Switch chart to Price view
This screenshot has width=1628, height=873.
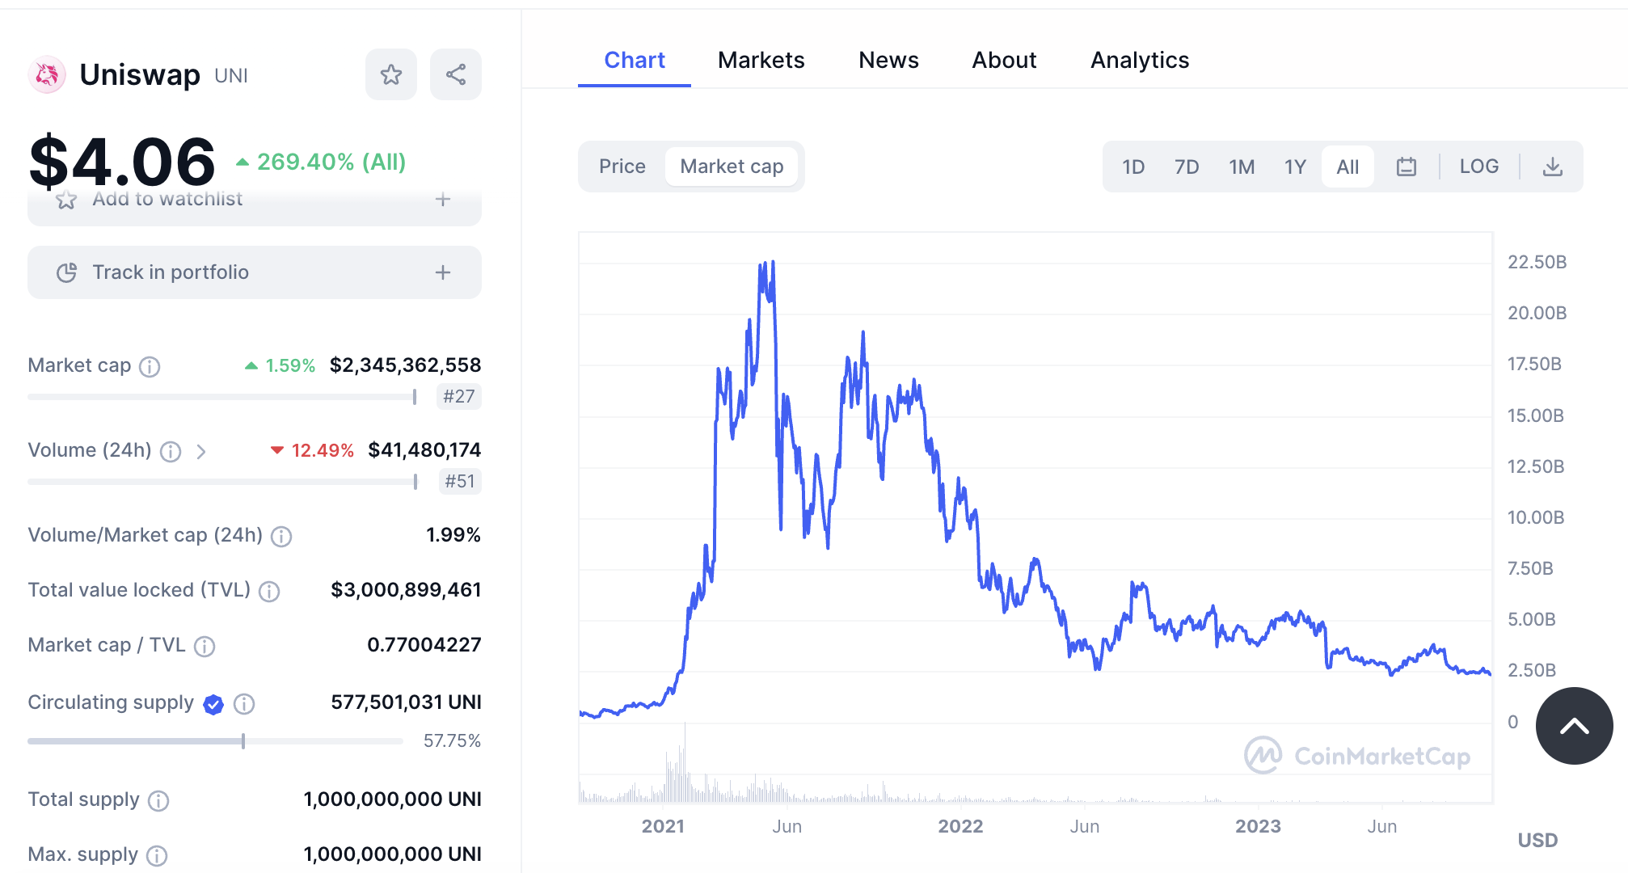(x=622, y=167)
